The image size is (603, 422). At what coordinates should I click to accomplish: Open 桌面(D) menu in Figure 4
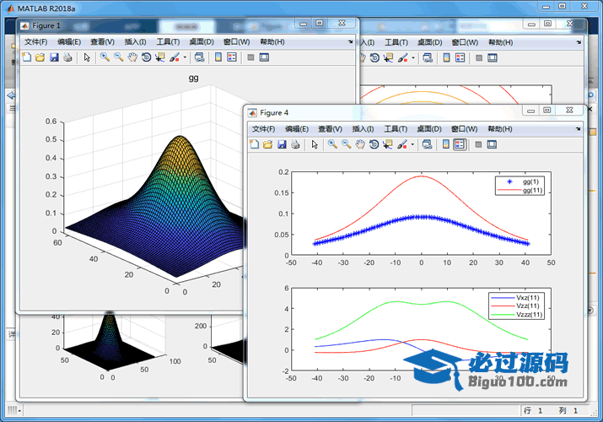pyautogui.click(x=429, y=129)
